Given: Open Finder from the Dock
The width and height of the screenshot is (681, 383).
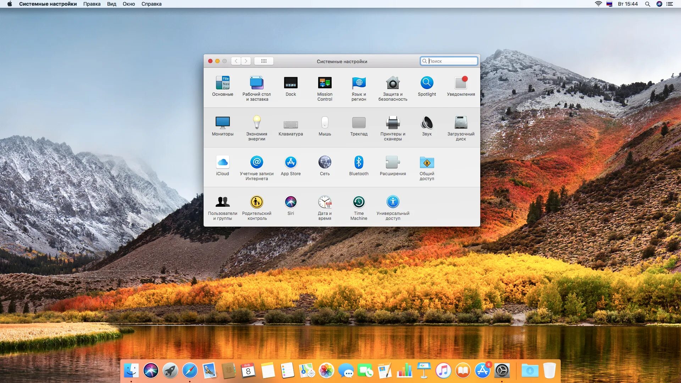Looking at the screenshot, I should coord(131,371).
